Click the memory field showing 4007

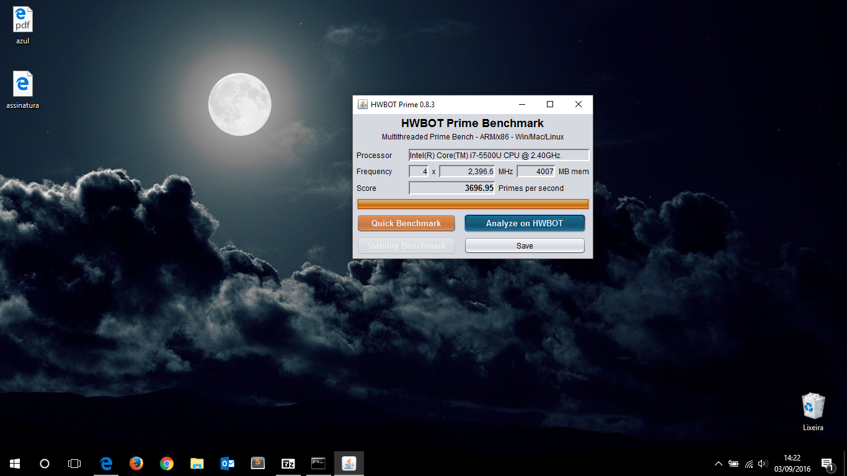click(x=536, y=172)
